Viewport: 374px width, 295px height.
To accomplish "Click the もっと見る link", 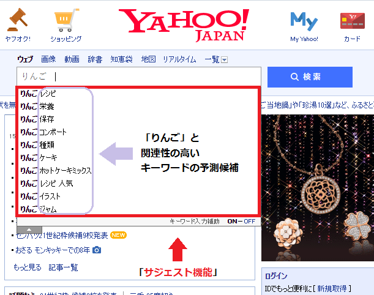I will coord(28,267).
